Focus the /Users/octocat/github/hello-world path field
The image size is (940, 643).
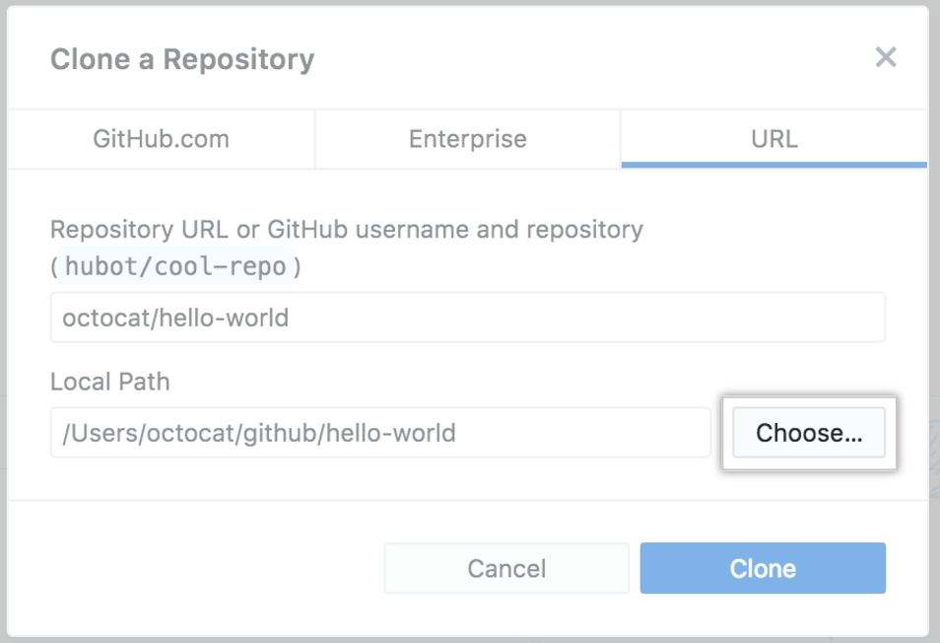tap(379, 432)
